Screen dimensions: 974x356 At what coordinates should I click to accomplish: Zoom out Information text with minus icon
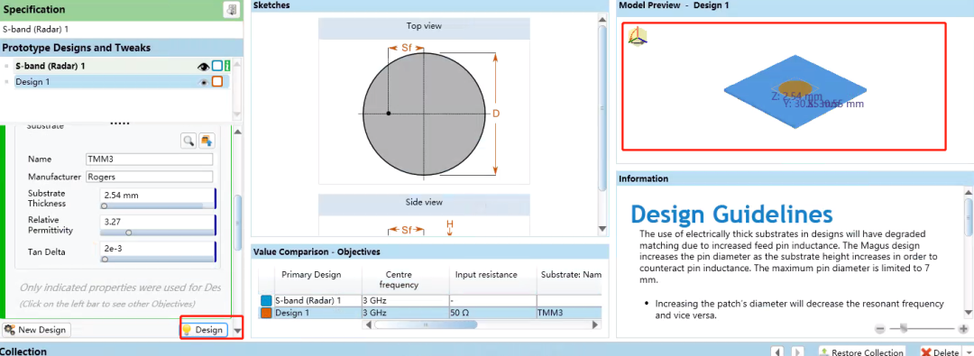[880, 329]
